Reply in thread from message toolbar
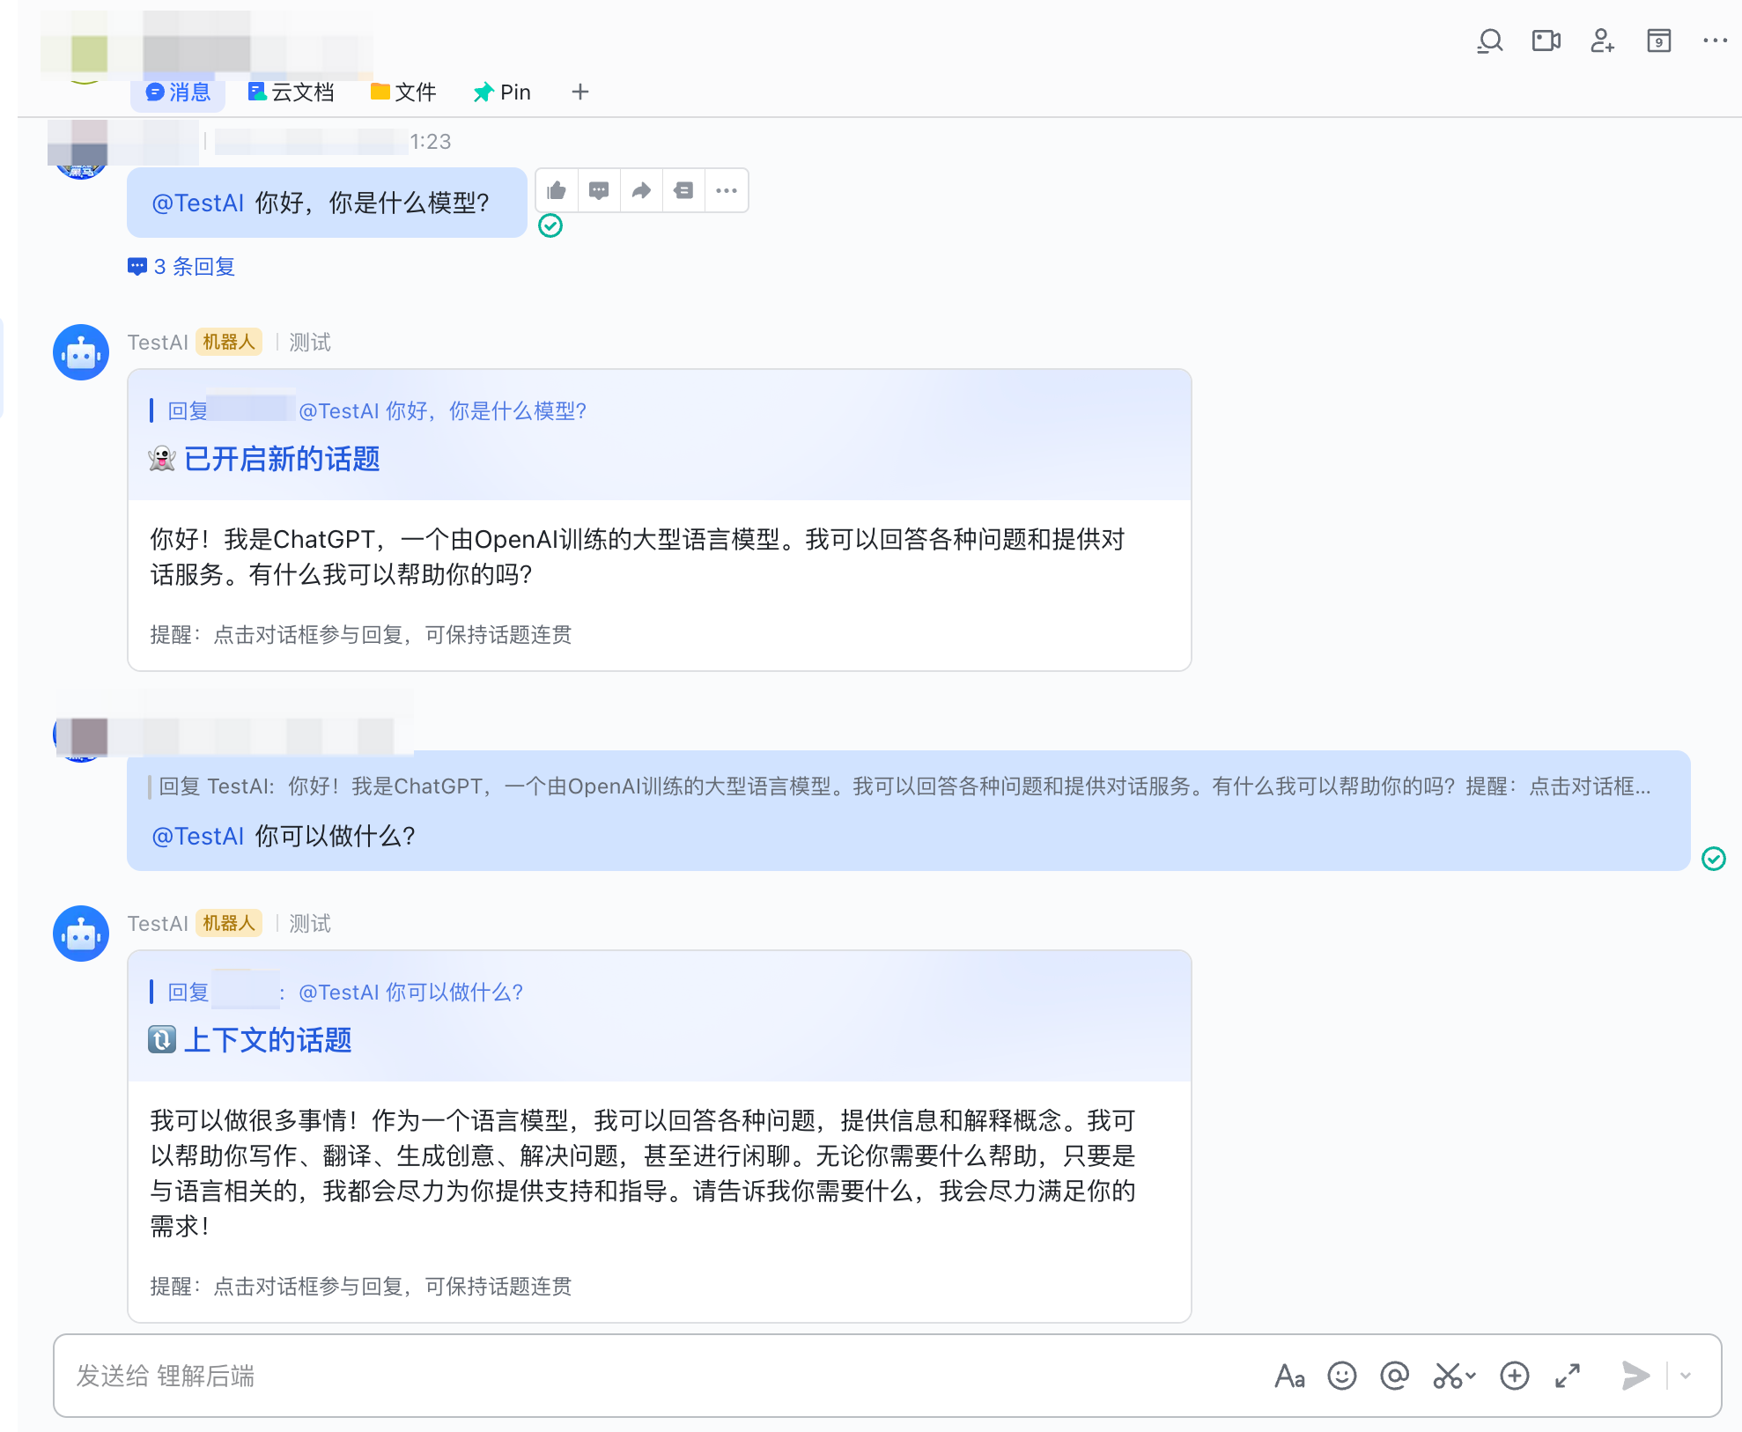1742x1432 pixels. coord(683,190)
